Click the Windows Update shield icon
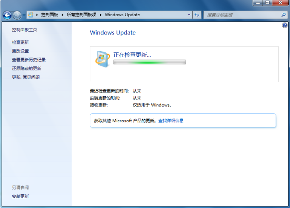Screen dimensions: 290x208 click(102, 59)
